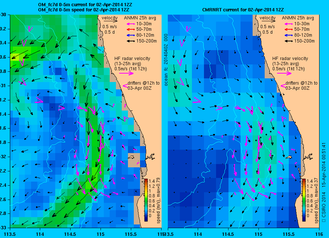Viewport: 329px width, 238px height.
Task: Click the '50-70m' depth label in the OM_fc7d legend
Action: pyautogui.click(x=144, y=30)
